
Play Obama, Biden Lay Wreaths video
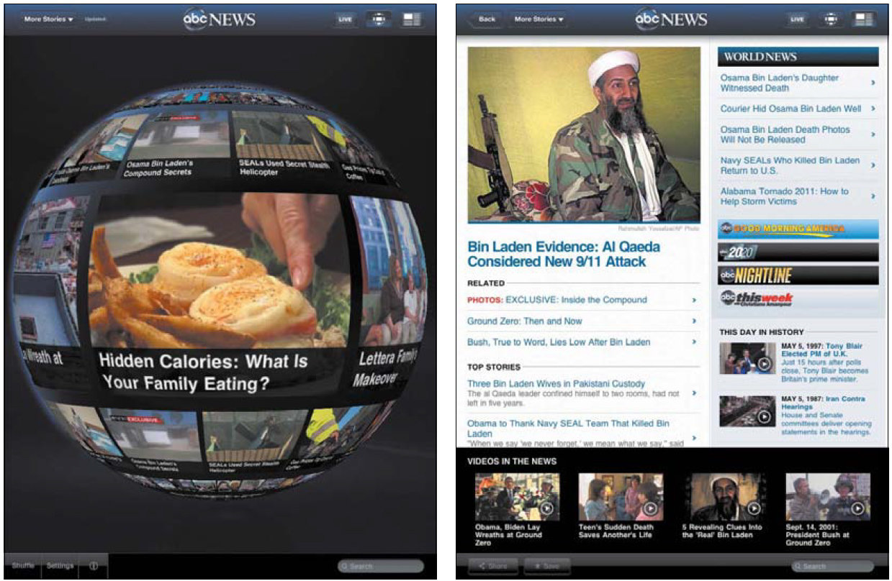point(517,496)
